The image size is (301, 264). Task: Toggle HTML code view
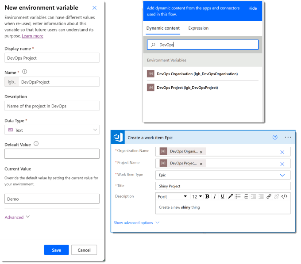(284, 196)
